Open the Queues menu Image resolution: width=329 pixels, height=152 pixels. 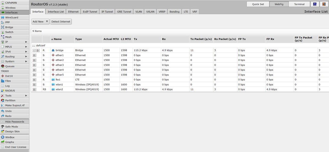(15, 66)
